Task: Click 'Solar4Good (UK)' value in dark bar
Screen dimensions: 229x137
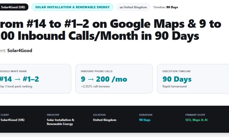Action: pos(12,120)
